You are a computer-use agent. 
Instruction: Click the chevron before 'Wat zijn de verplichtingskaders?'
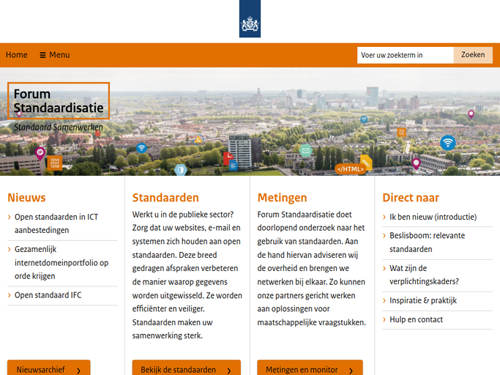point(384,268)
